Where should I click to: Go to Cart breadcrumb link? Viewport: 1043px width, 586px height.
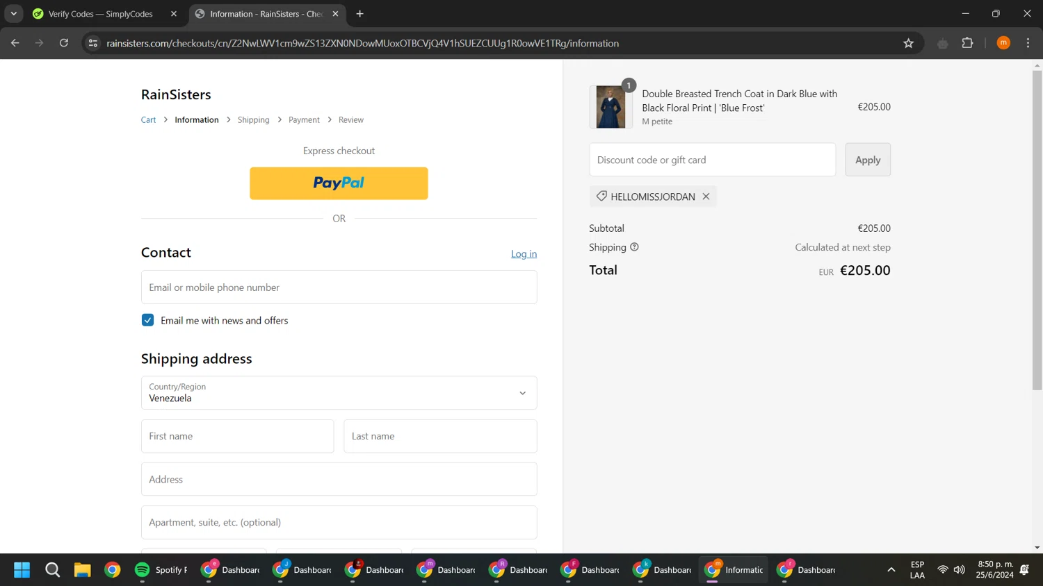tap(148, 120)
